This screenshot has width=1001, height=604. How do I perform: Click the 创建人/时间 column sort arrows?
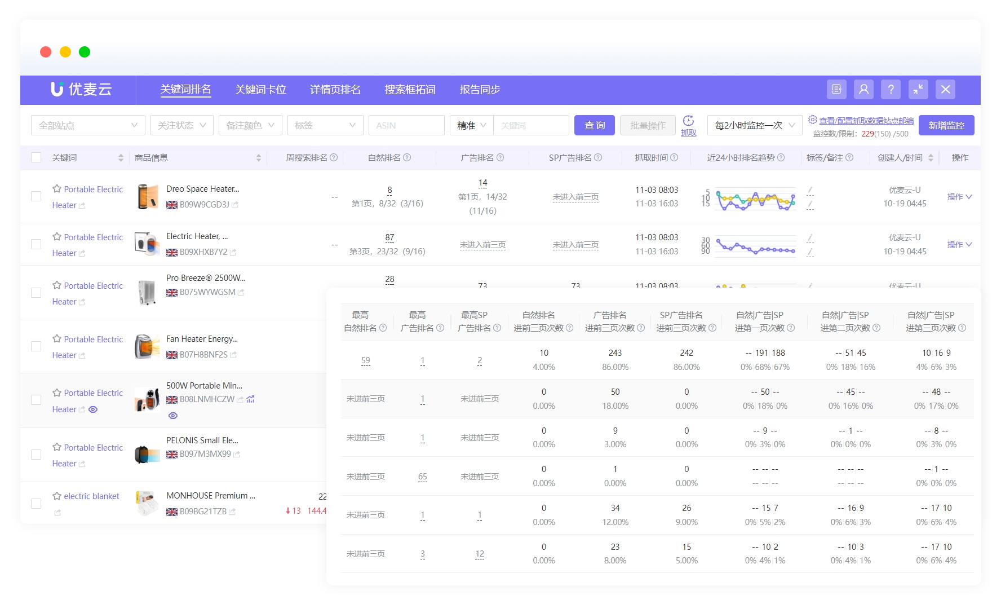931,158
